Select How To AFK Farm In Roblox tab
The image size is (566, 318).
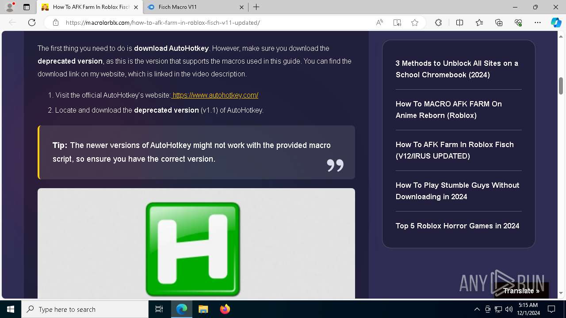coord(90,7)
